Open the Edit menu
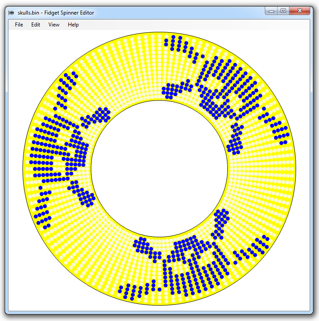 (x=36, y=25)
